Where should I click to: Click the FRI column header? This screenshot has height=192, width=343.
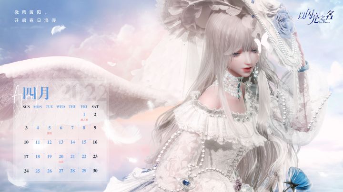pyautogui.click(x=84, y=107)
